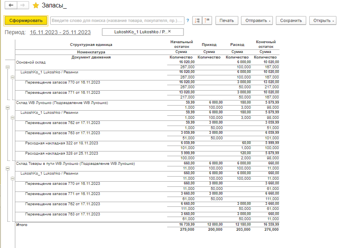Collapse the Склад Товары в пути group
356x248 pixels.
(7, 168)
